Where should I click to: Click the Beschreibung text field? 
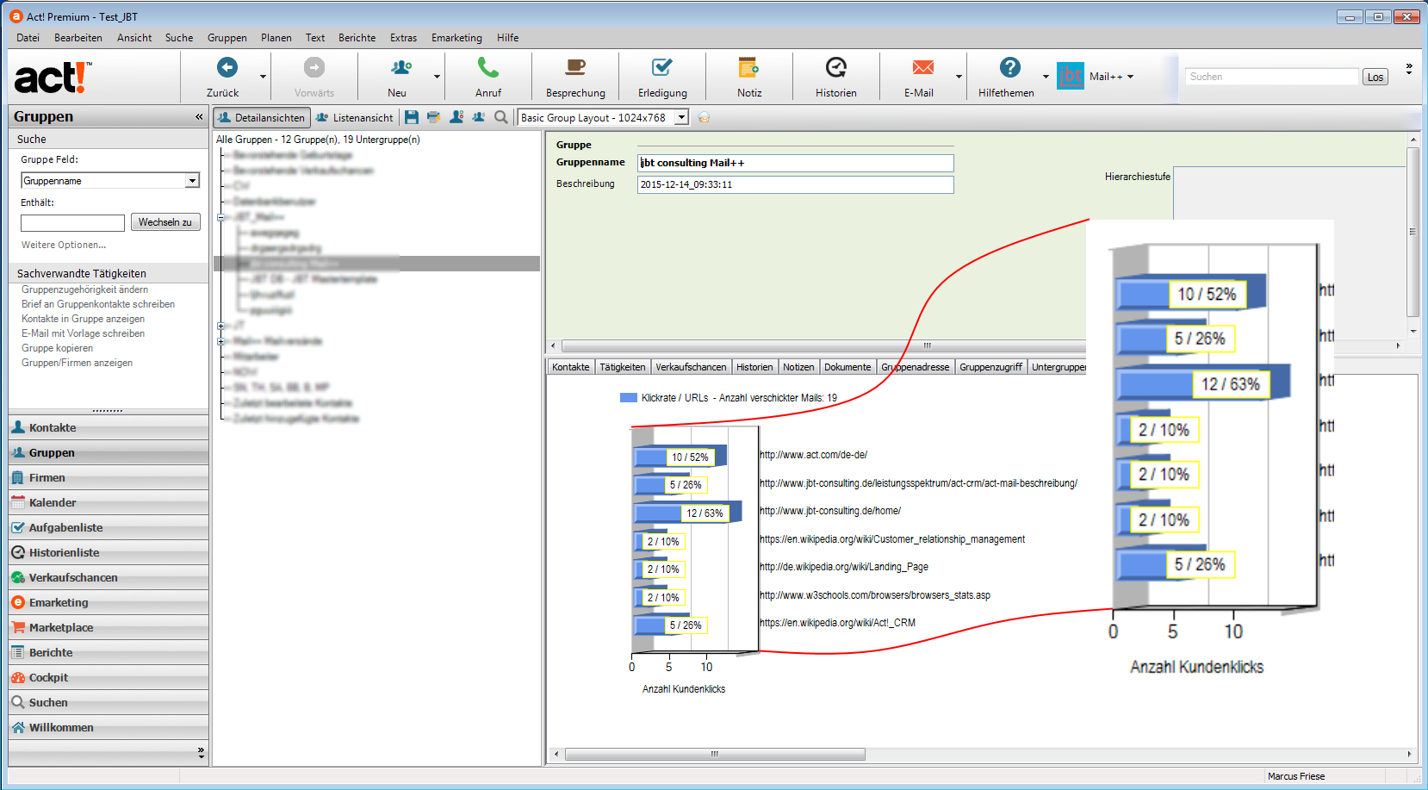coord(795,184)
